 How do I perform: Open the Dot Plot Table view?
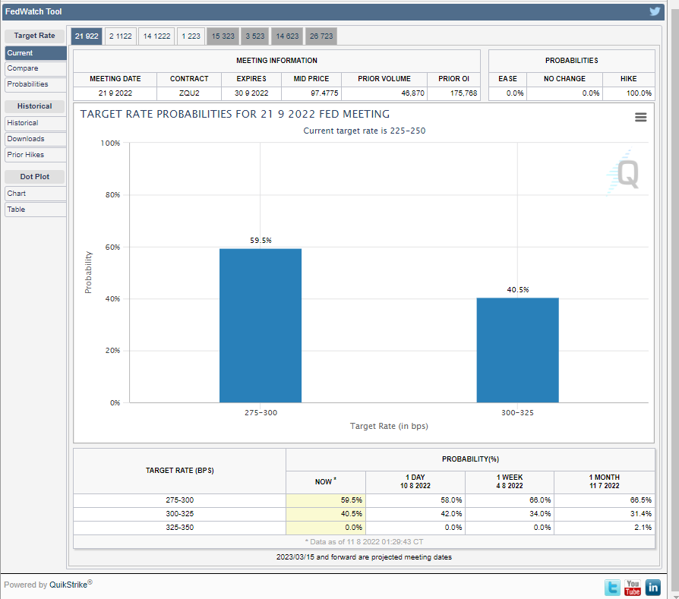coord(35,210)
